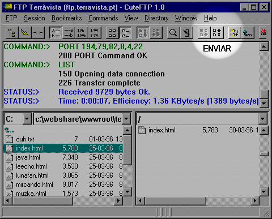Toggle sort by name a-b button

[x=56, y=33]
